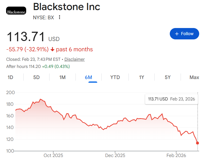Click the Dec 2025 axis label
Viewport: 205px width, 161px height.
point(115,155)
